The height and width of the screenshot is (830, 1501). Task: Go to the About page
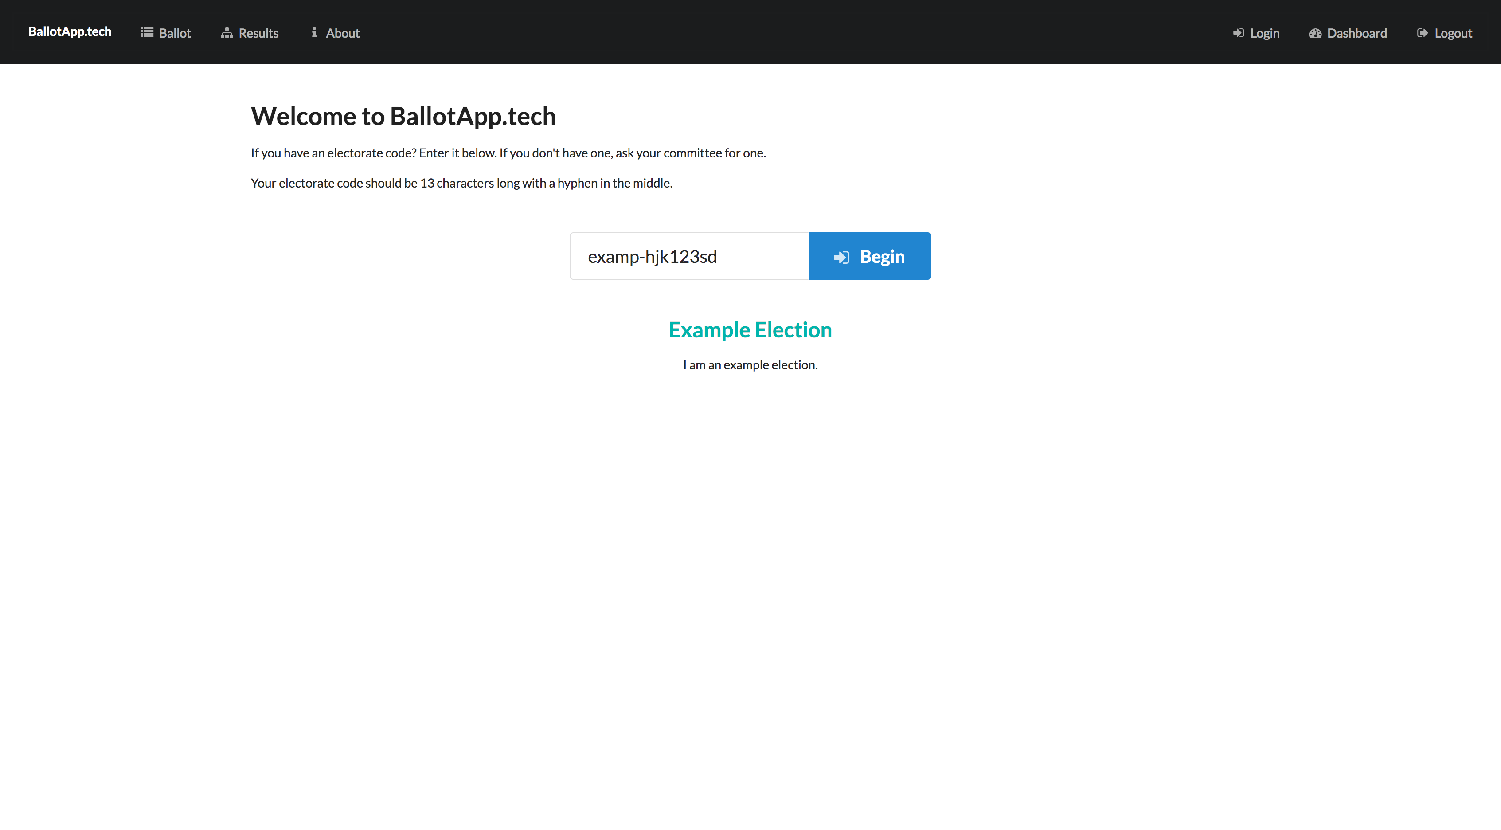[343, 33]
